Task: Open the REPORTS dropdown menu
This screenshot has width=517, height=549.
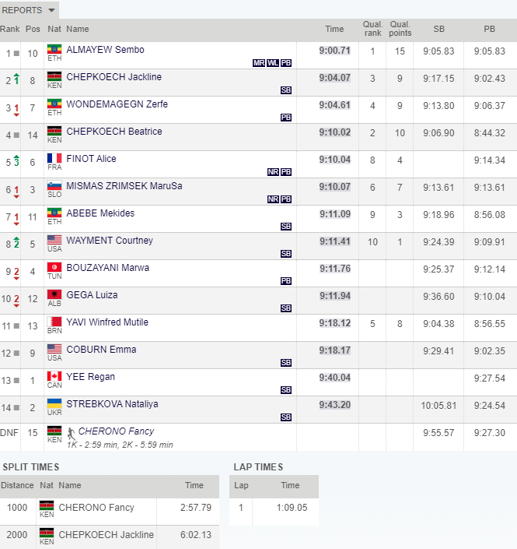Action: coord(29,10)
